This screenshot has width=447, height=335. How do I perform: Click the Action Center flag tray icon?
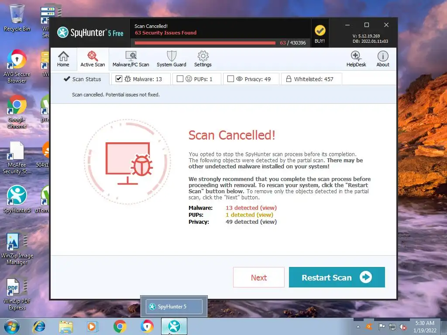point(382,327)
